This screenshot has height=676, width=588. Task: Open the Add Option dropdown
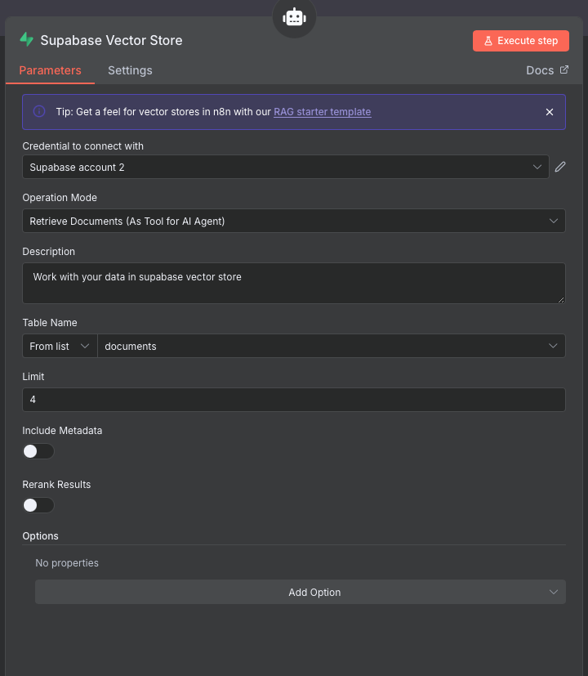click(x=300, y=592)
